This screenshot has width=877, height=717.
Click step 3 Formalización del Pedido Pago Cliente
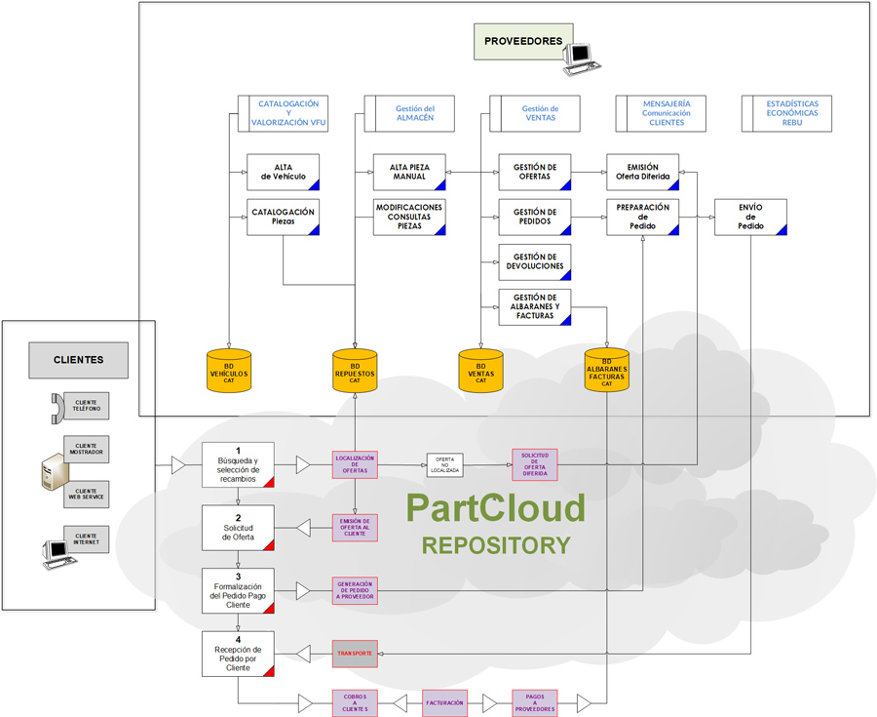tap(238, 591)
